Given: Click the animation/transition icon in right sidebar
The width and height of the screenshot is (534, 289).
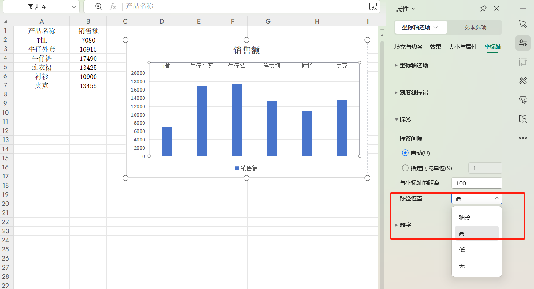Looking at the screenshot, I should 523,62.
